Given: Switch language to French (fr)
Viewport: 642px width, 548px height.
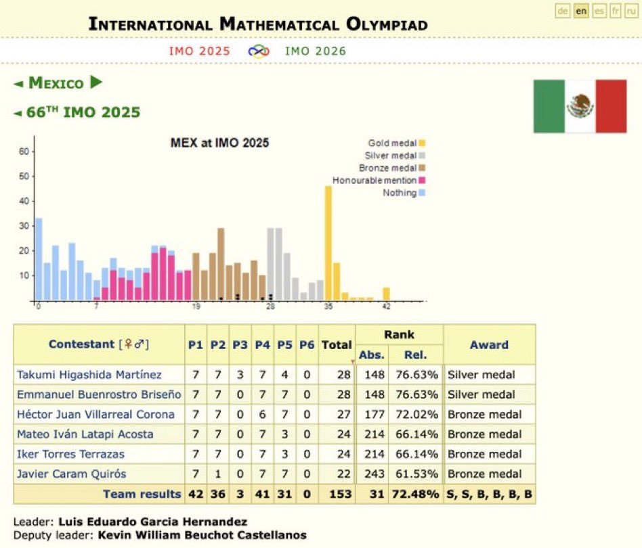Looking at the screenshot, I should click(616, 11).
